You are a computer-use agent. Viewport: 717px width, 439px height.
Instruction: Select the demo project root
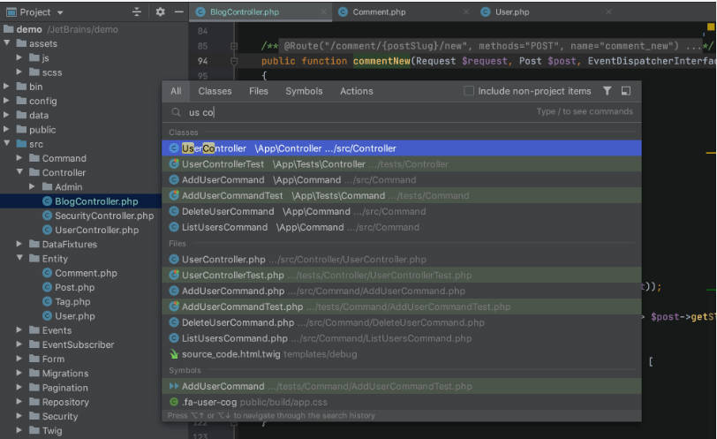[29, 29]
